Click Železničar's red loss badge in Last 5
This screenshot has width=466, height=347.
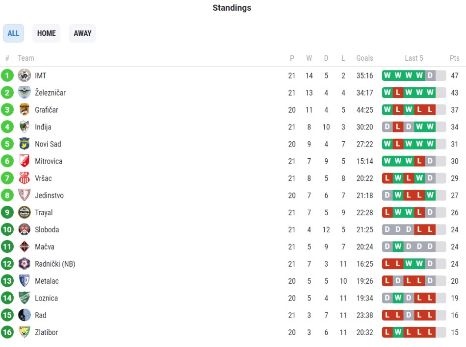[398, 93]
